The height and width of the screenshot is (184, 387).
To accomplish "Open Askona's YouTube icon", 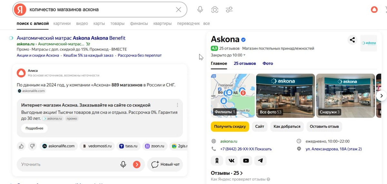I will click(246, 160).
